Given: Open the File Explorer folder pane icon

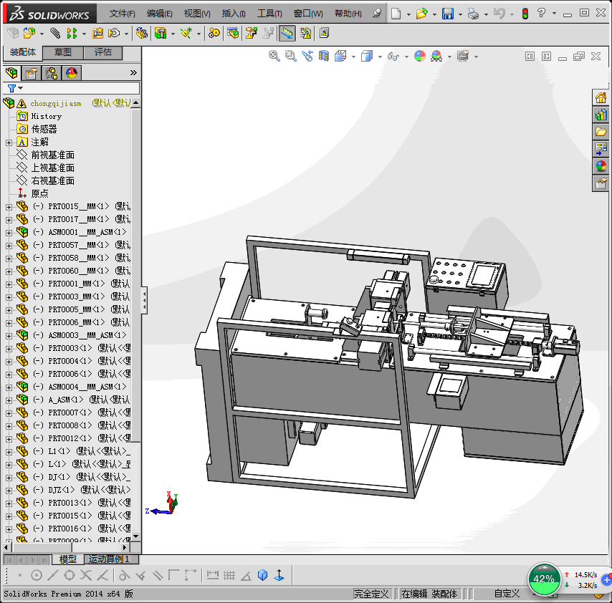Looking at the screenshot, I should (x=601, y=132).
